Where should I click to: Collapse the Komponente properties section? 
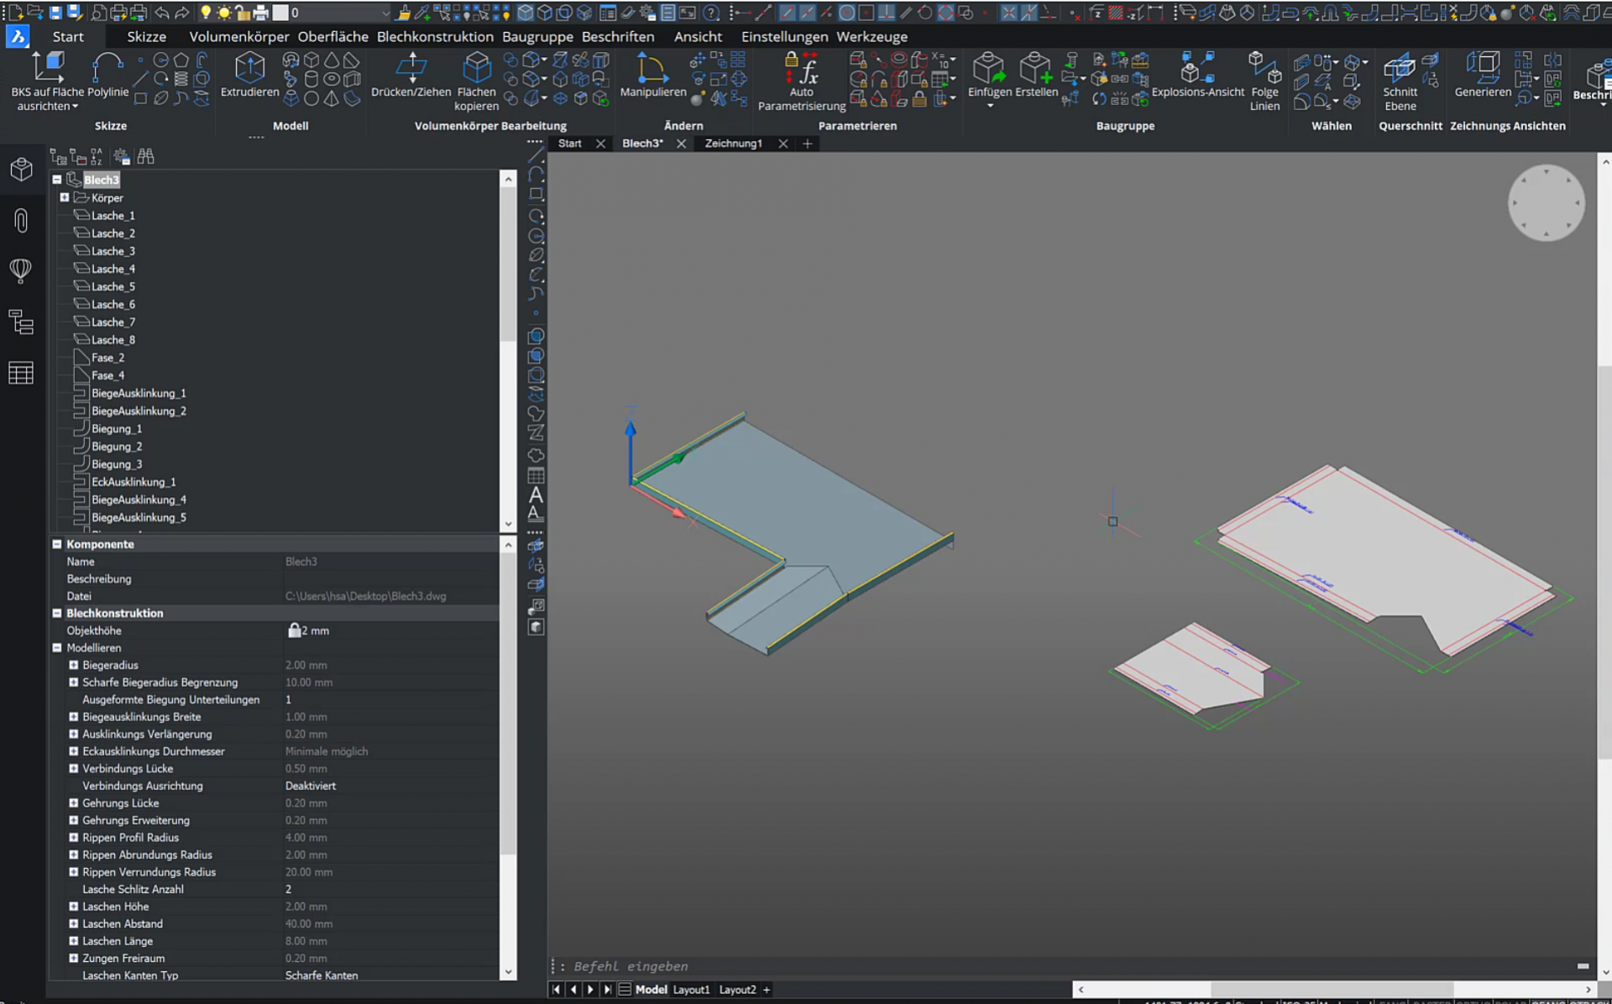[x=57, y=544]
